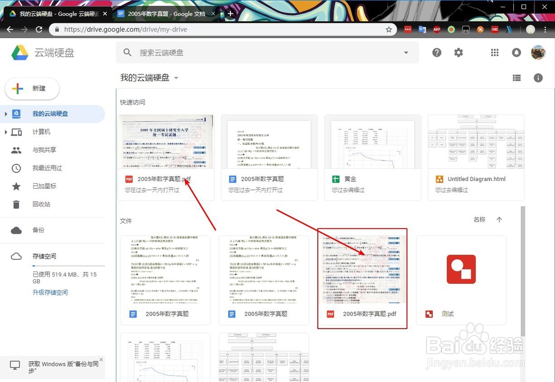Switch to list view layout icon

pos(517,78)
